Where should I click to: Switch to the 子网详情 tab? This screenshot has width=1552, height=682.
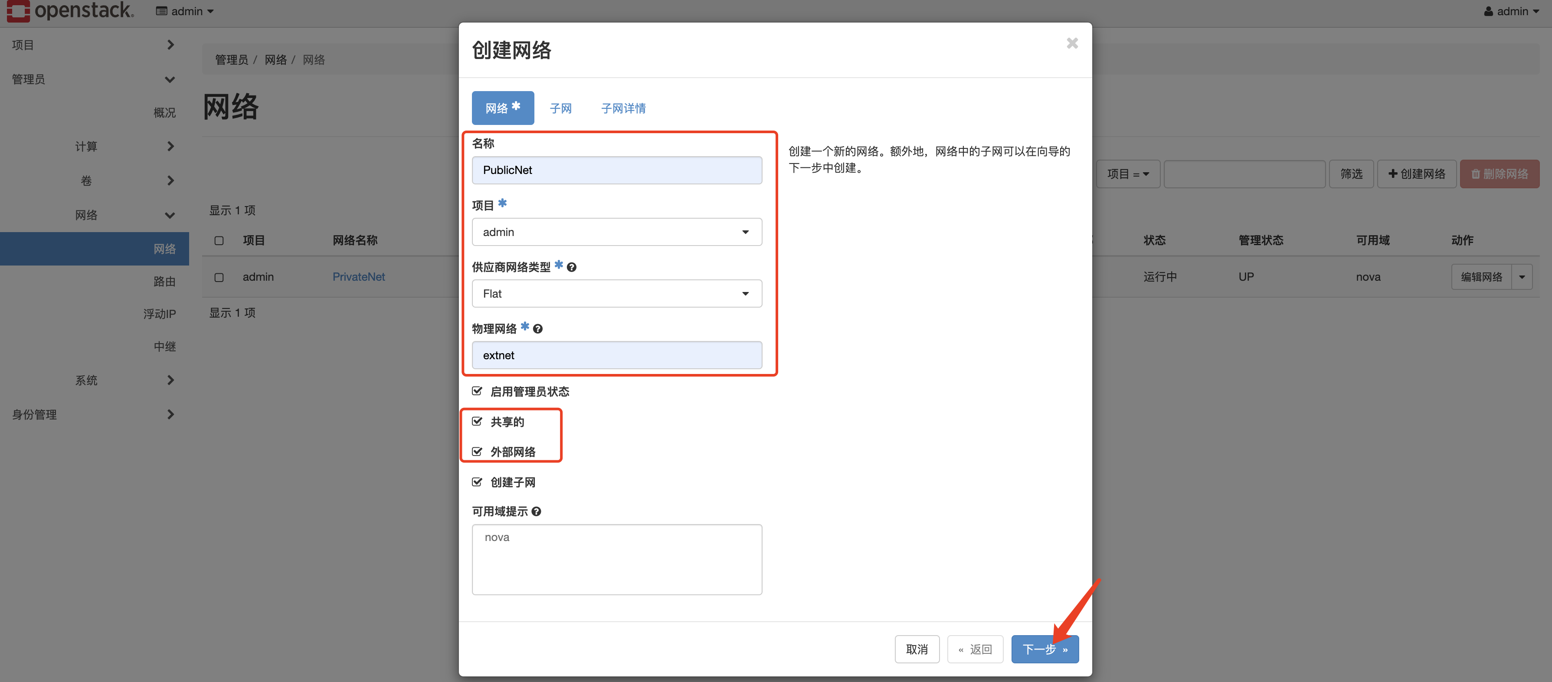pyautogui.click(x=624, y=108)
